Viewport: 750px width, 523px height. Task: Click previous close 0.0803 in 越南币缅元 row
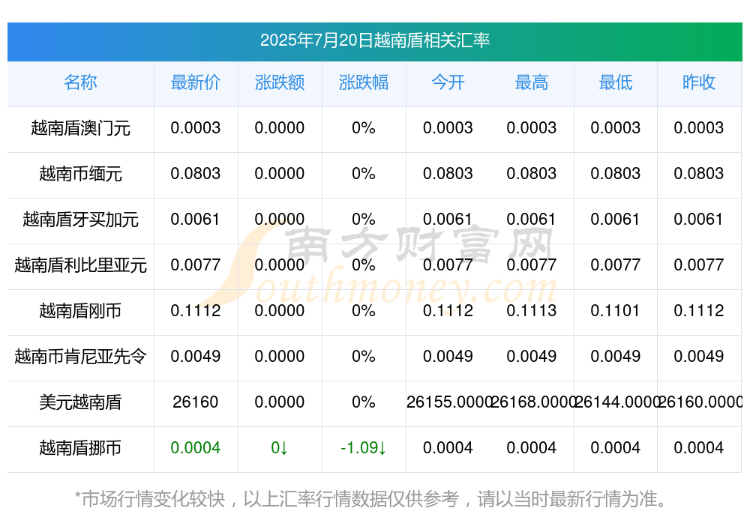(699, 174)
